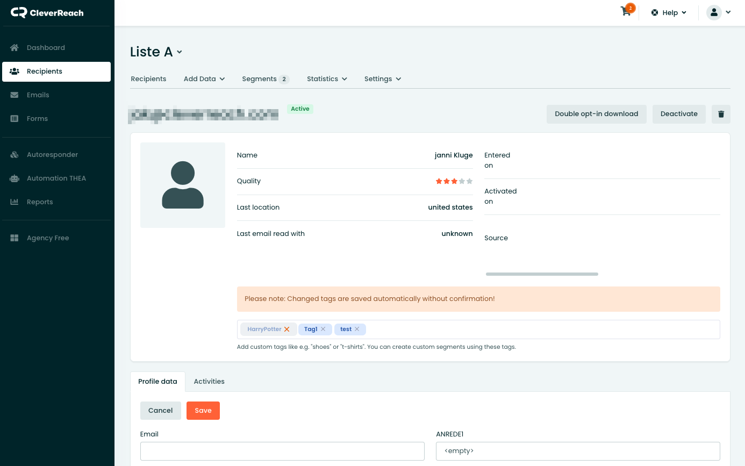Remove the test tag
Image resolution: width=745 pixels, height=466 pixels.
coord(357,329)
